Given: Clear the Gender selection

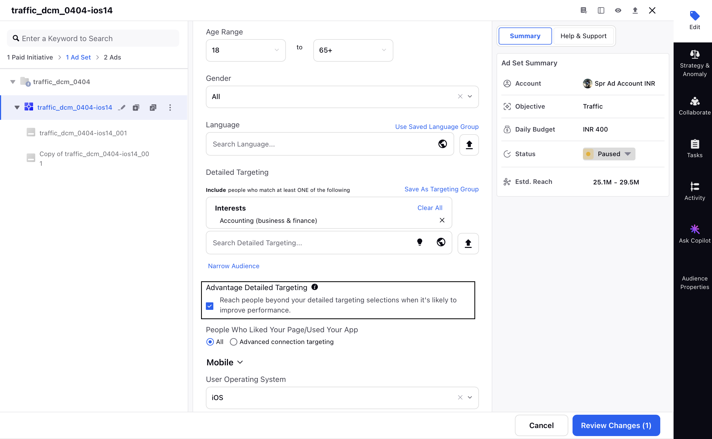Looking at the screenshot, I should pos(460,97).
